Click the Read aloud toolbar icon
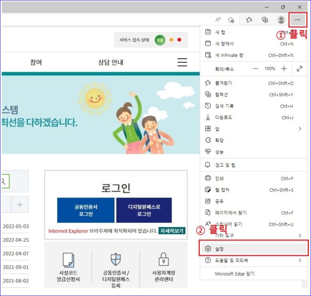 [218, 20]
